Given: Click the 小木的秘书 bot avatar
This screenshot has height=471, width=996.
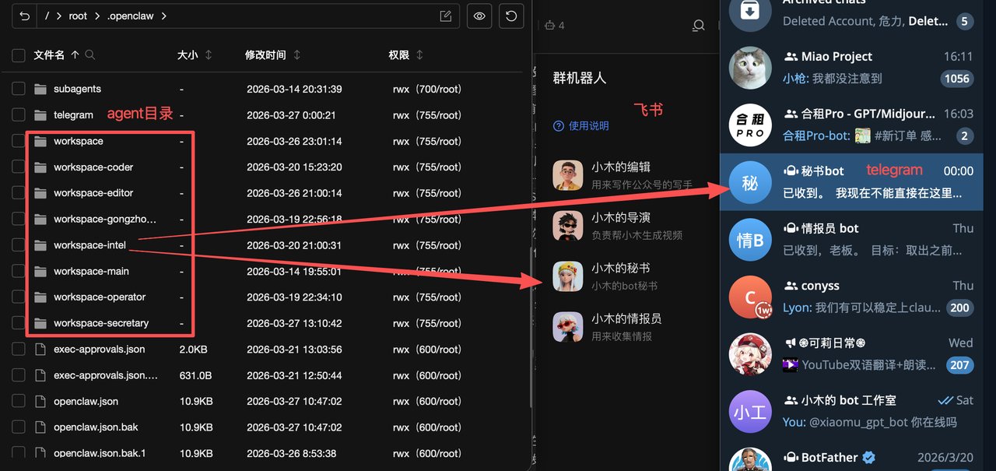Looking at the screenshot, I should click(x=568, y=276).
